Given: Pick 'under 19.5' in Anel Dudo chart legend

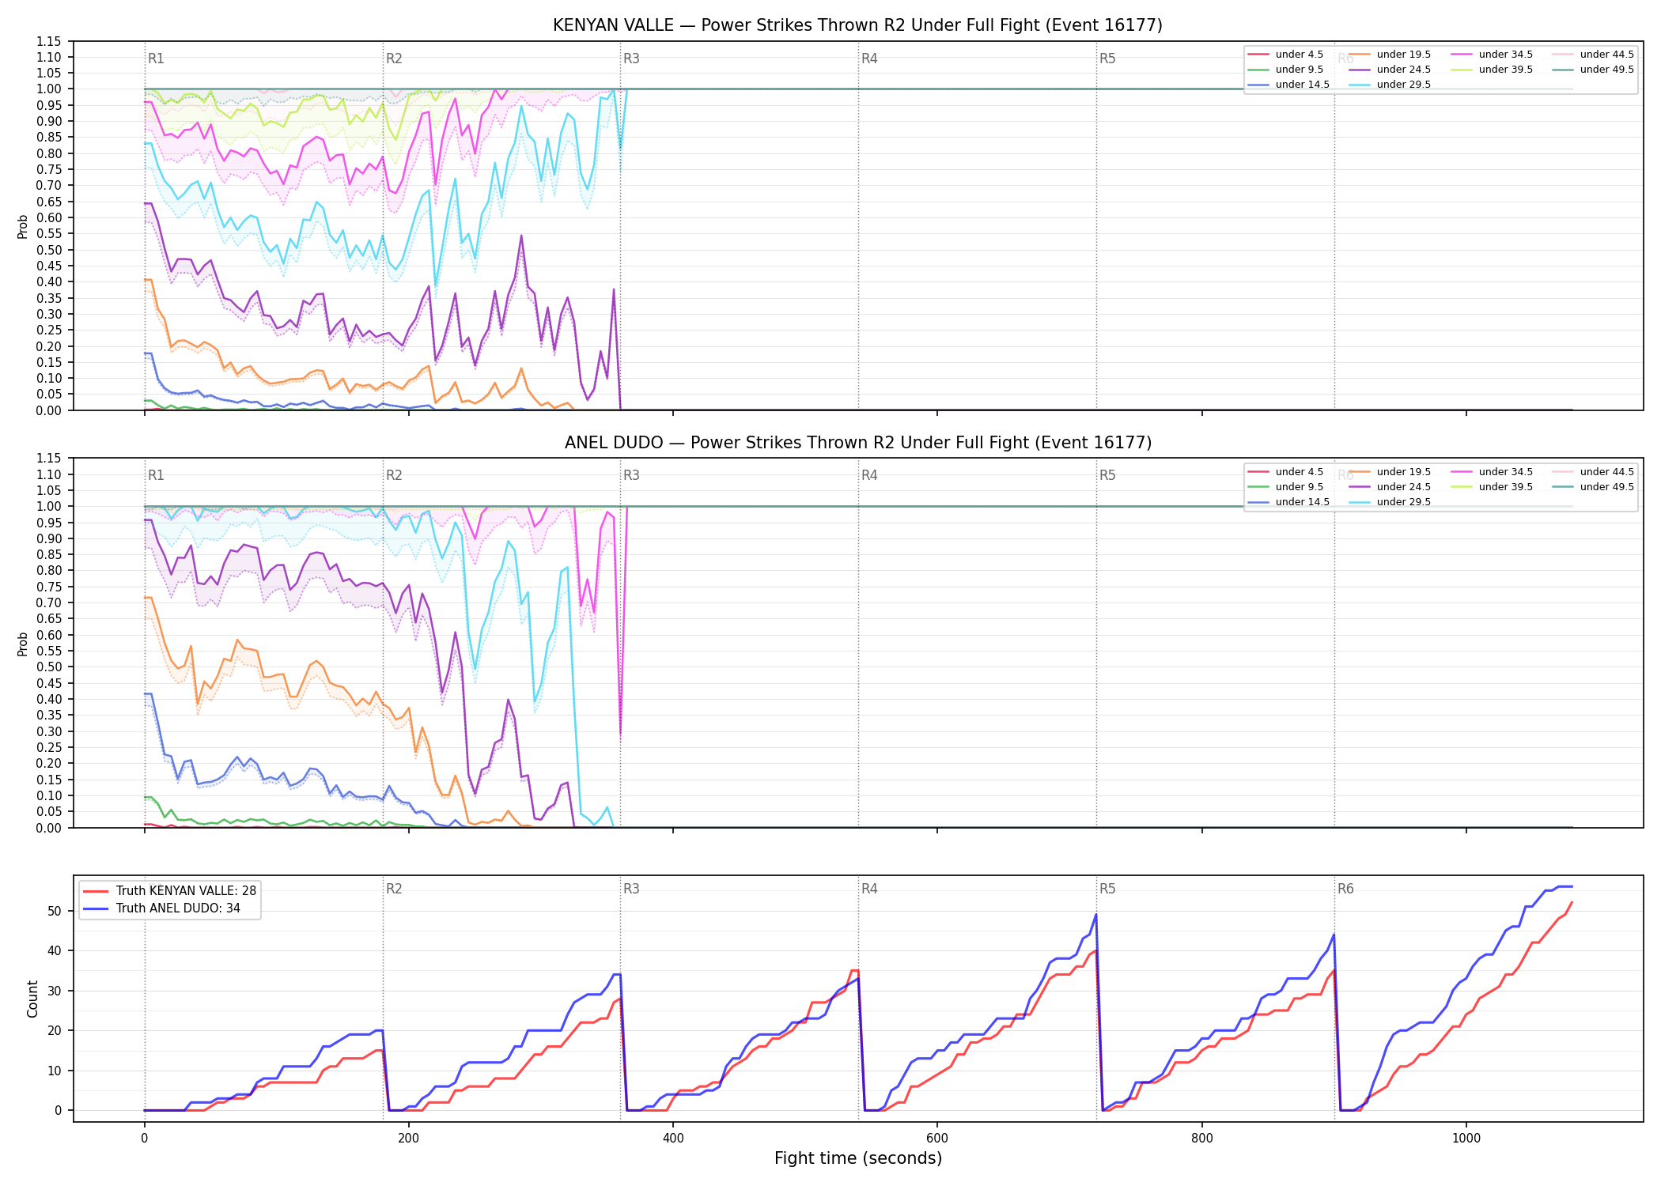Looking at the screenshot, I should [x=1390, y=472].
